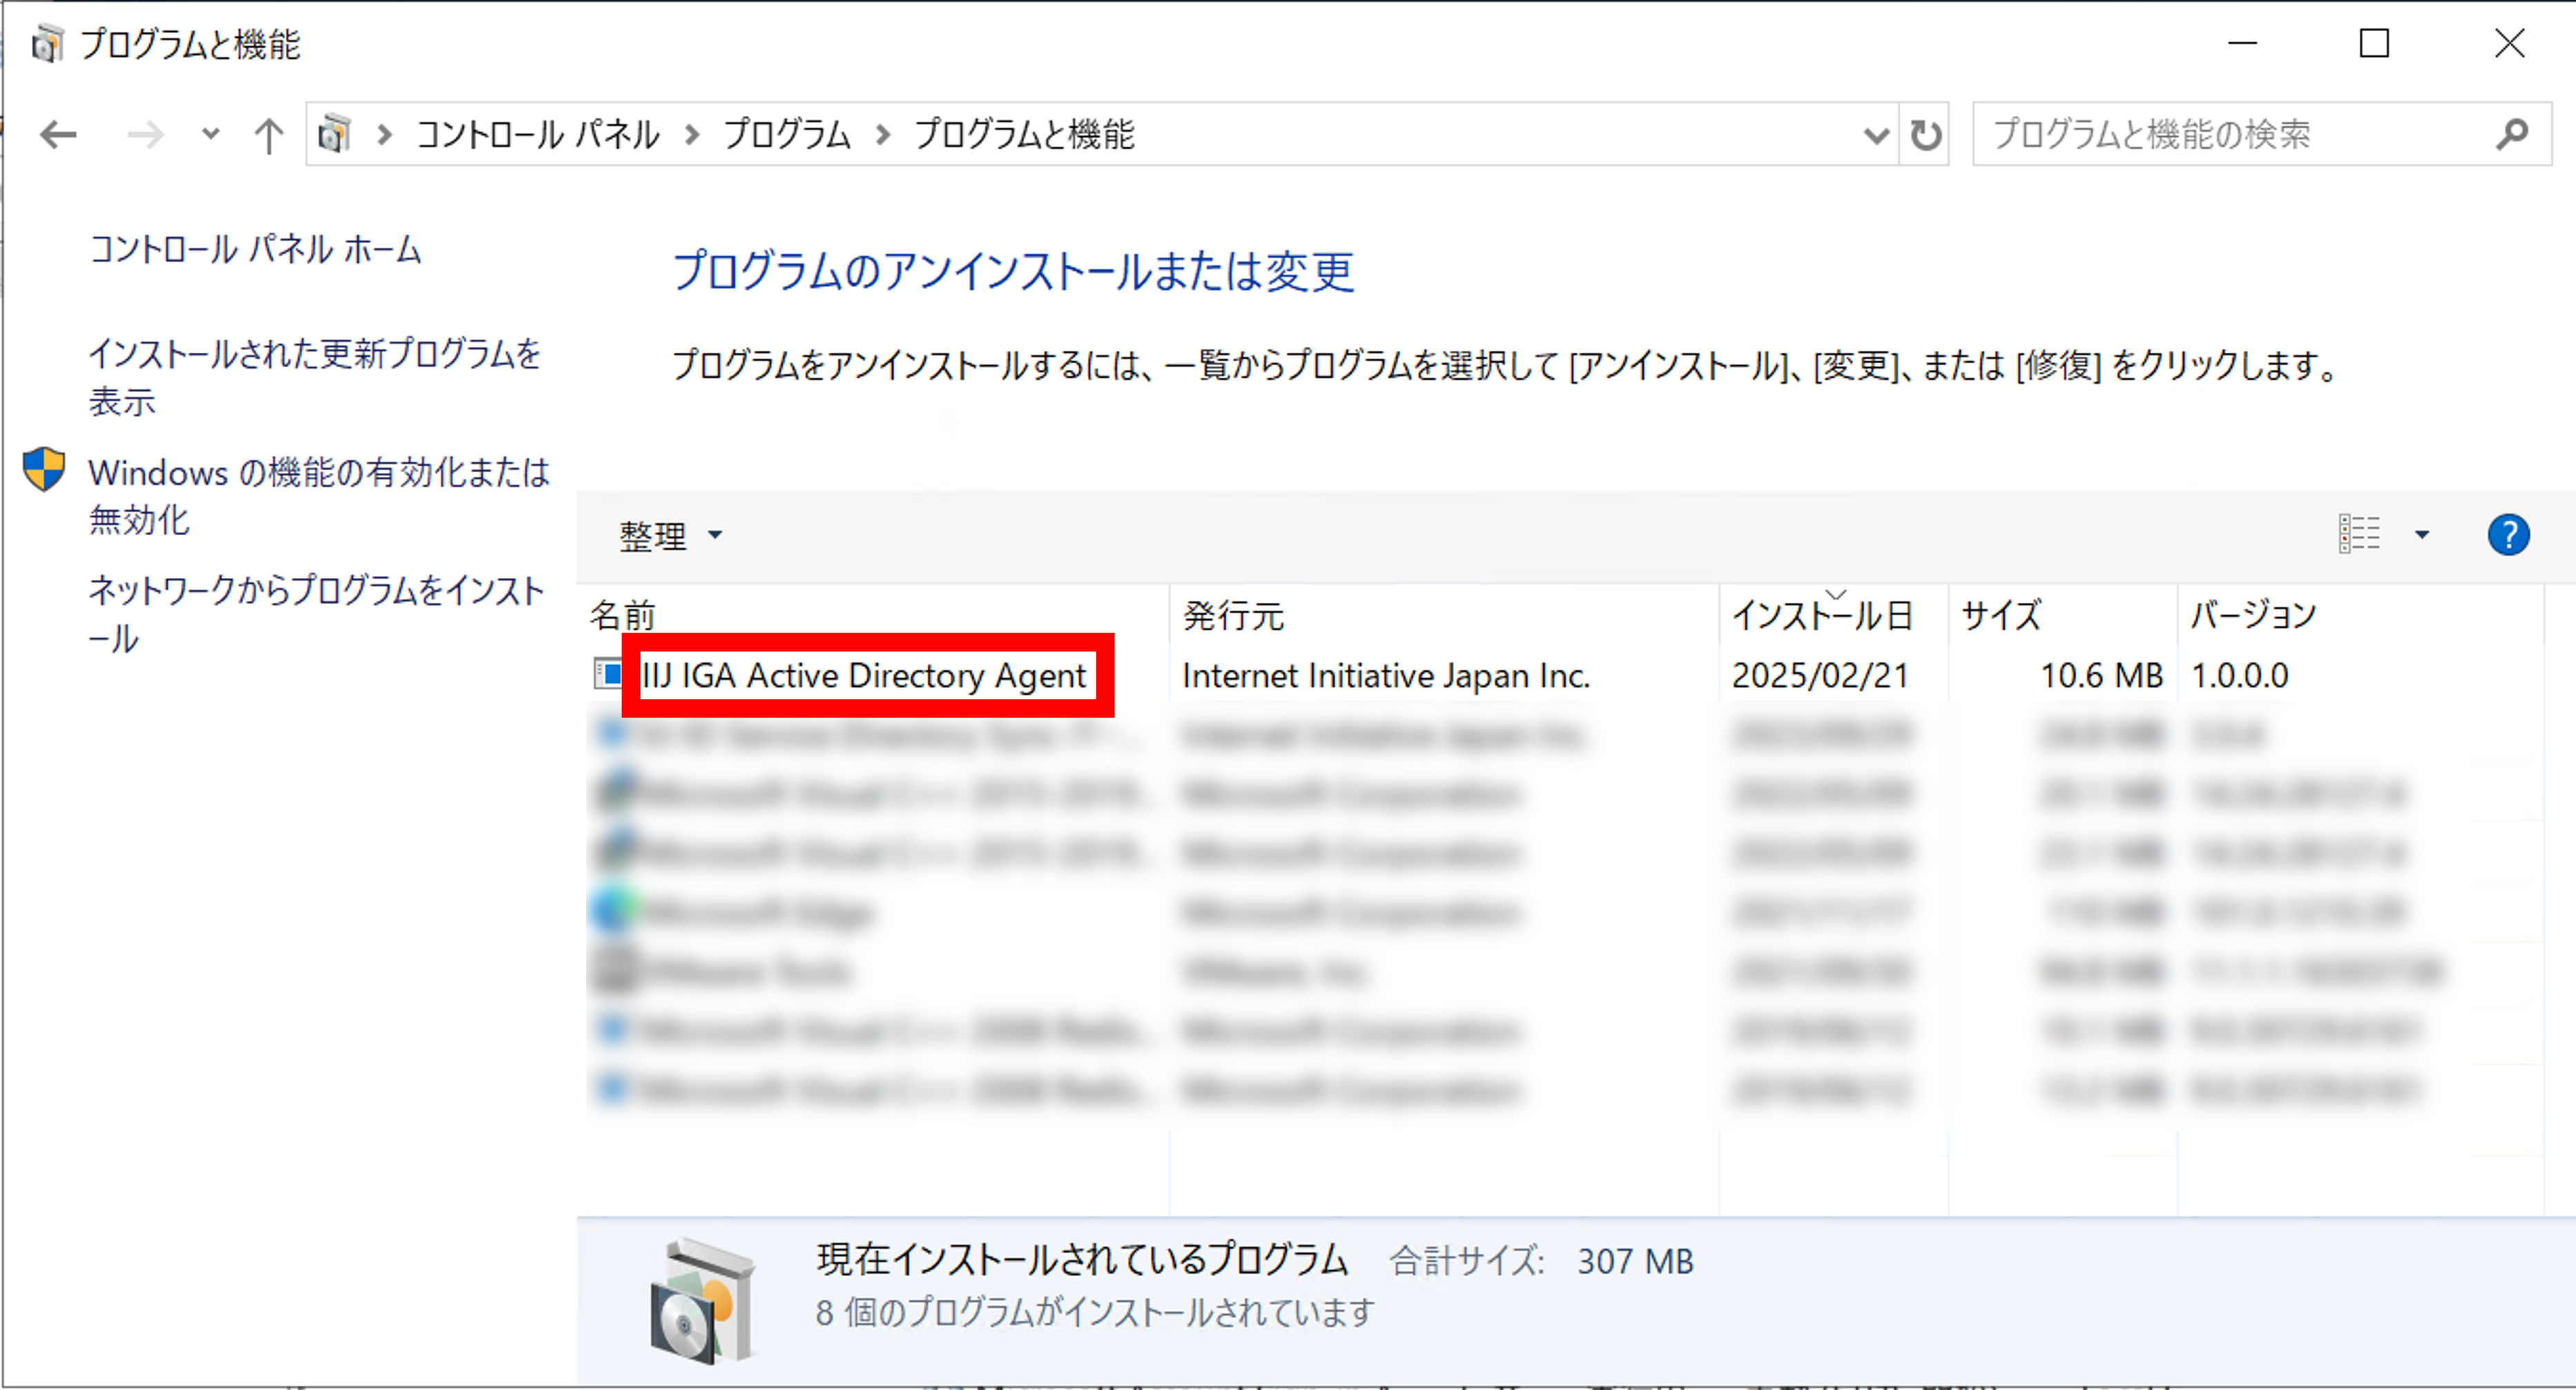This screenshot has width=2576, height=1390.
Task: Sort by the インストール日 column header
Action: click(x=1821, y=616)
